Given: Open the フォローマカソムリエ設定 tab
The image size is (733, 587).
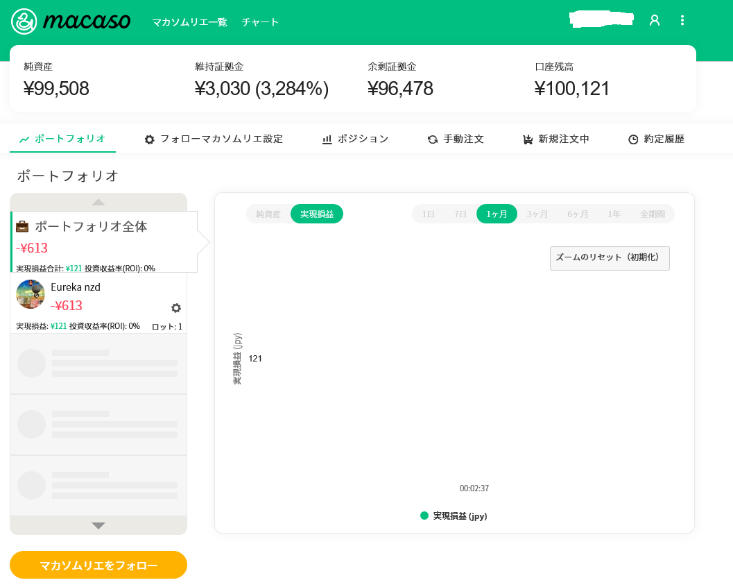Looking at the screenshot, I should [x=214, y=139].
